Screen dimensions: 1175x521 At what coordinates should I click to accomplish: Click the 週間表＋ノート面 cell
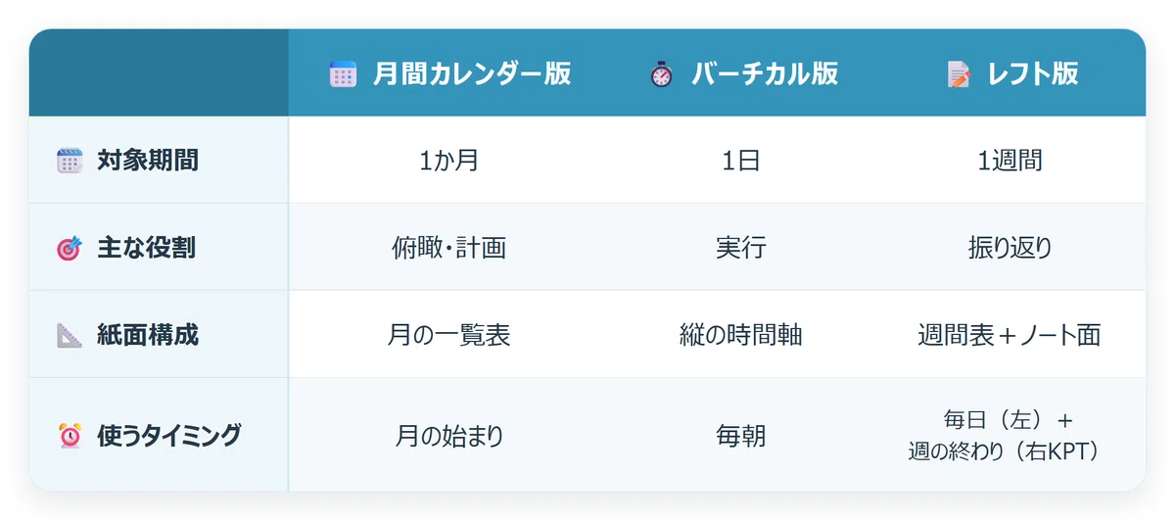click(x=1010, y=335)
